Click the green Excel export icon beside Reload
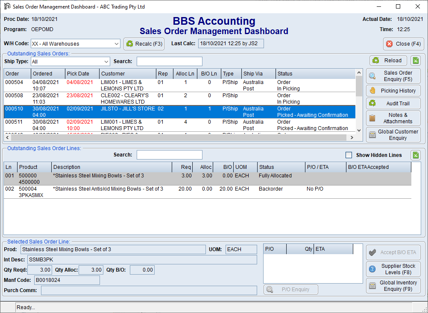Screen dimensions: 428x313 [x=415, y=61]
